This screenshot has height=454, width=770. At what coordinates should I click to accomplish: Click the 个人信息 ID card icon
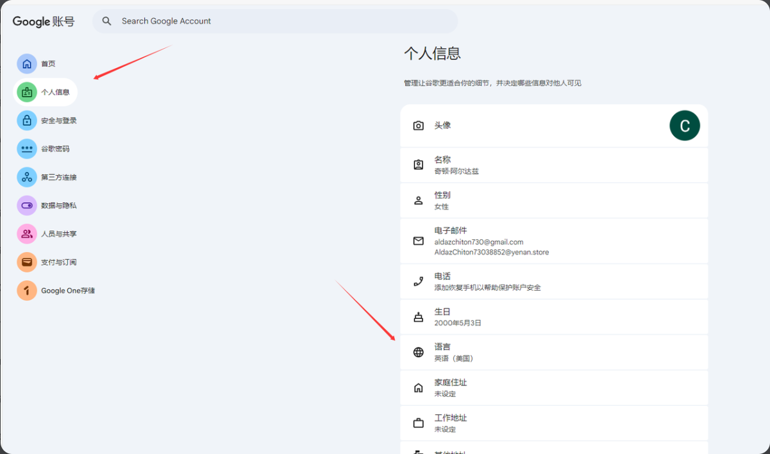[27, 92]
